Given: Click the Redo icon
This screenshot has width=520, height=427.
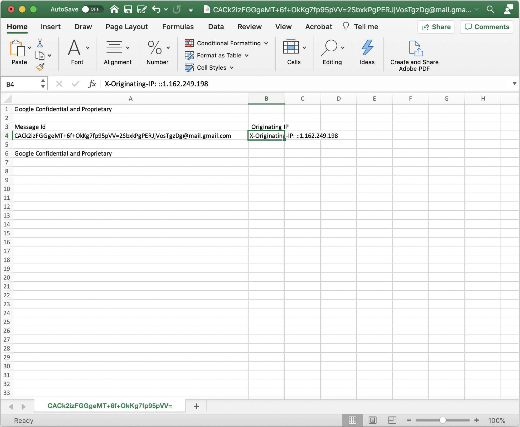Looking at the screenshot, I should (x=177, y=9).
